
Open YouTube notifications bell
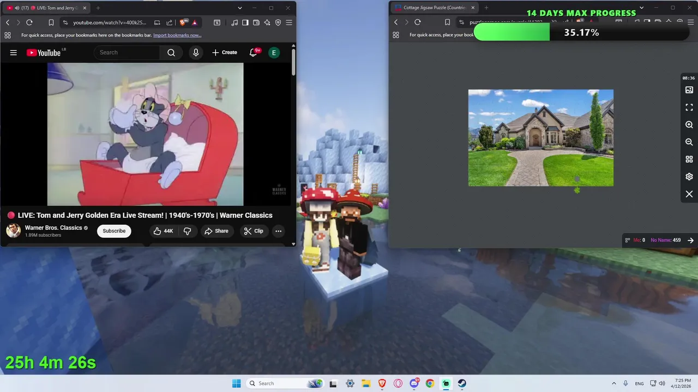(253, 52)
